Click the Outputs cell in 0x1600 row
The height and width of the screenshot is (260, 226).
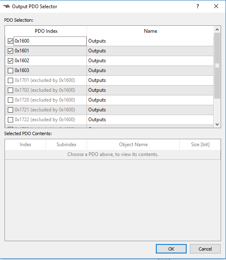coord(150,41)
